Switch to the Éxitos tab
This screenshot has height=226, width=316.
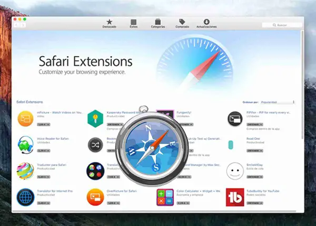click(133, 24)
